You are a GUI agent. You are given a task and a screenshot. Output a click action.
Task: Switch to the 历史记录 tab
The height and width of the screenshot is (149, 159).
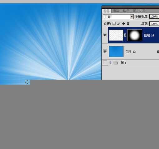(x=139, y=11)
